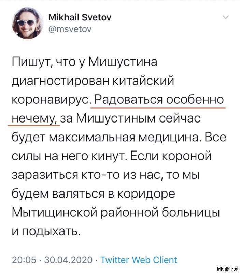Click the word "коронавирус."
The height and width of the screenshot is (273, 240).
click(51, 100)
